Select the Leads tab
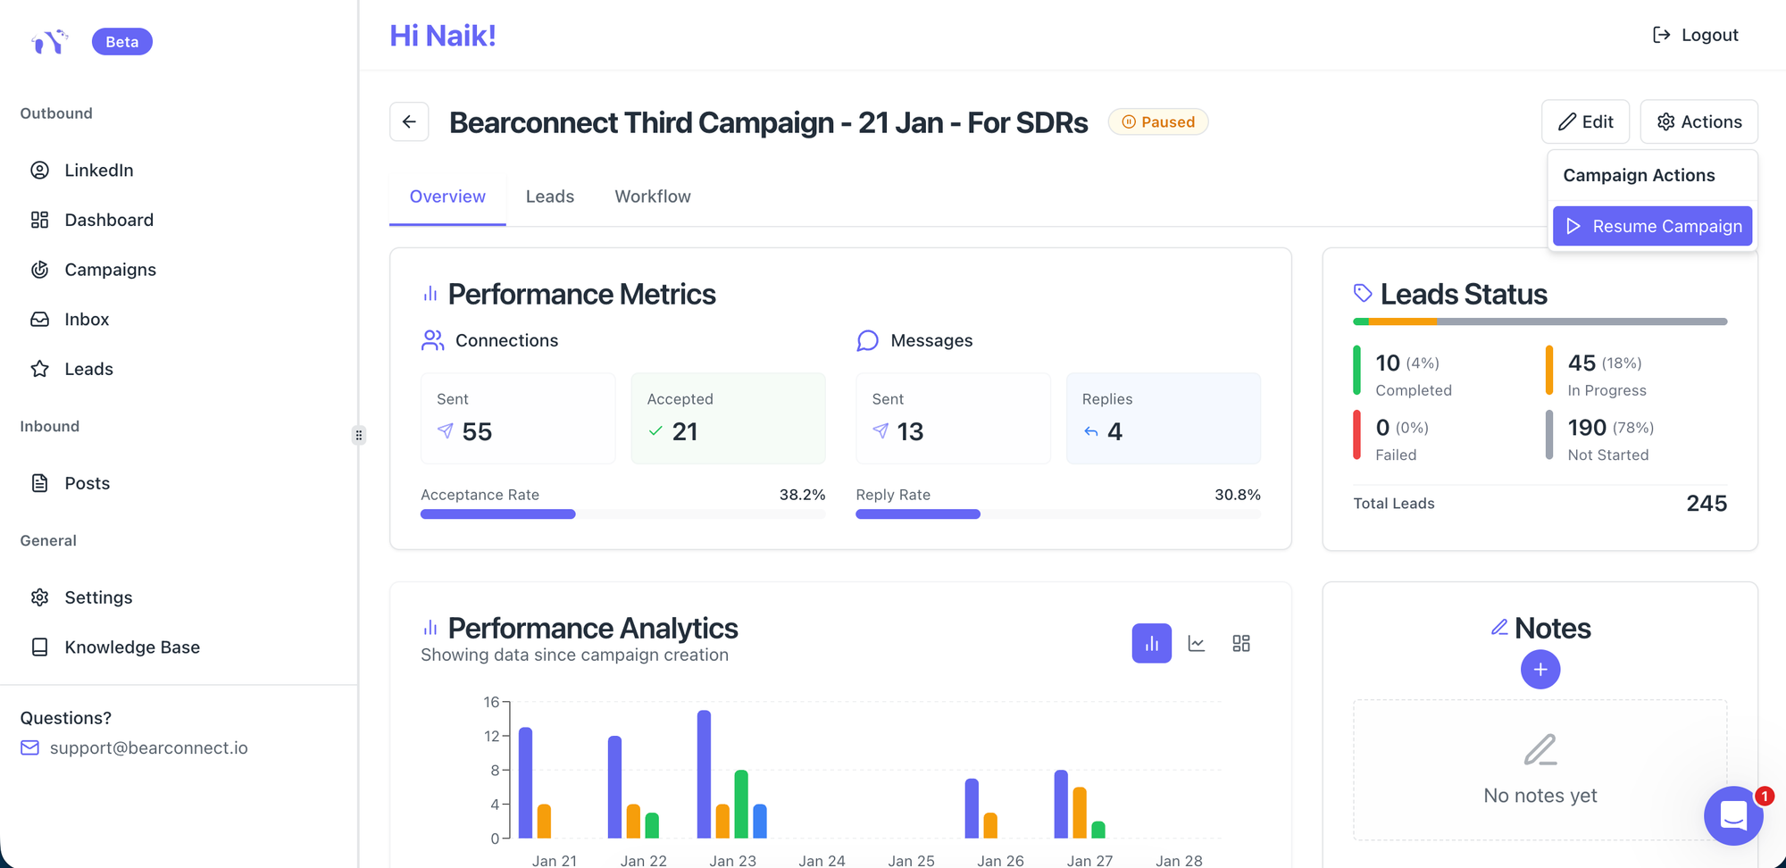 (x=549, y=196)
